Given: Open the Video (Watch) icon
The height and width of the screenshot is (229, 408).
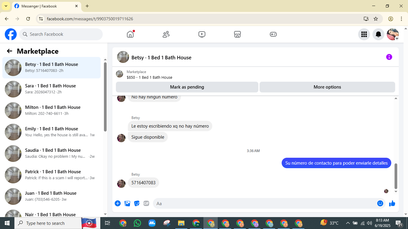Looking at the screenshot, I should 202,34.
